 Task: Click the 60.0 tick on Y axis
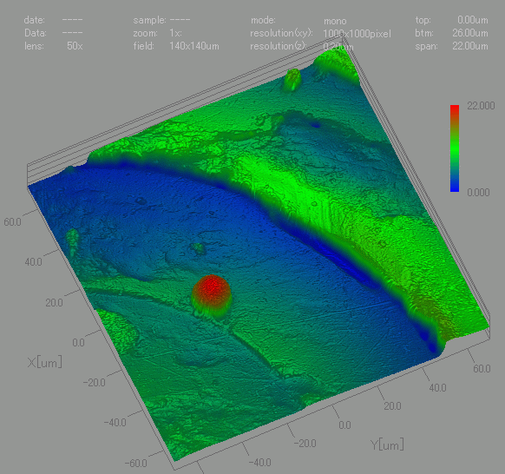482,368
